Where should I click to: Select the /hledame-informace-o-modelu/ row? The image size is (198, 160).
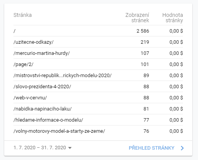tap(98, 120)
